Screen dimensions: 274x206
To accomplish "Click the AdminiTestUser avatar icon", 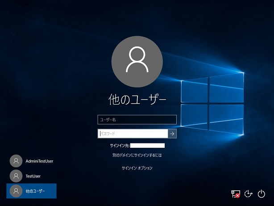I will 16,161.
